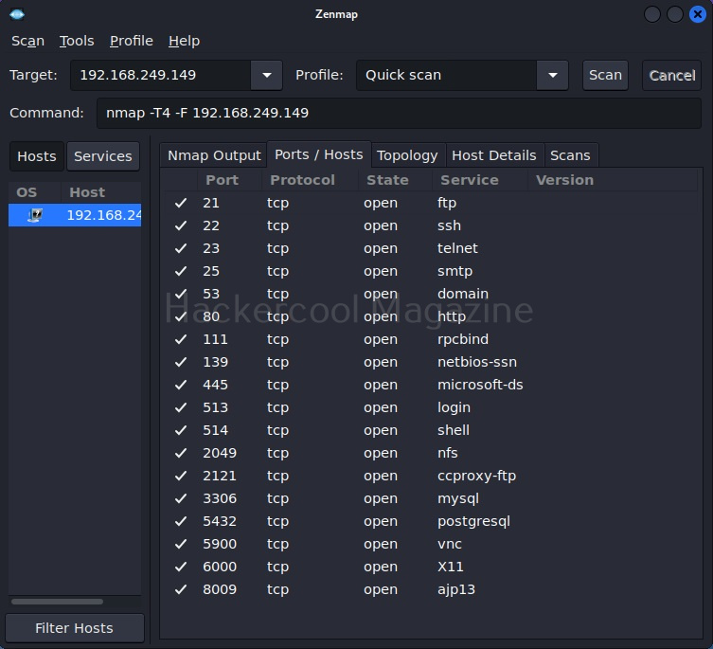Screen dimensions: 713x649
Task: Show the Services list view
Action: [x=103, y=156]
